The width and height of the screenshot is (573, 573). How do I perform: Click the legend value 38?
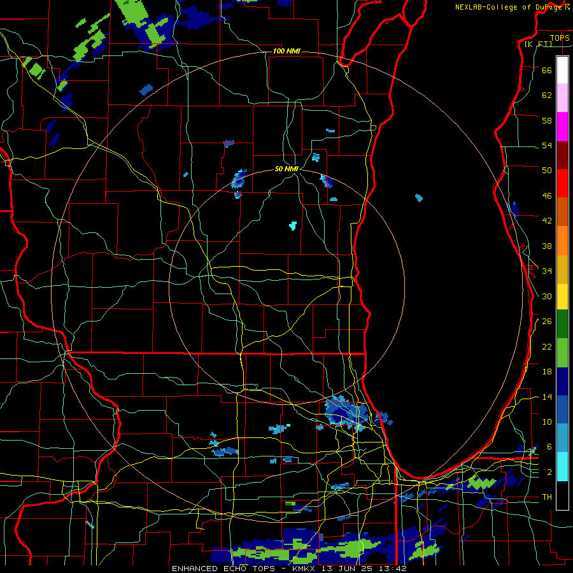547,246
